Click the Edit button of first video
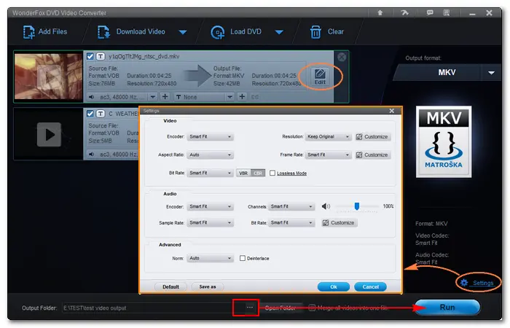The height and width of the screenshot is (328, 510). tap(320, 77)
